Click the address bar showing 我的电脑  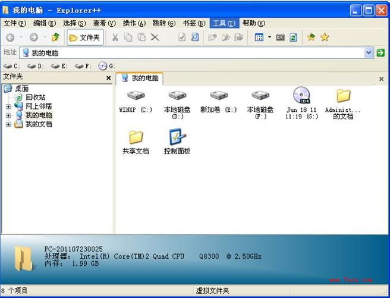(192, 53)
